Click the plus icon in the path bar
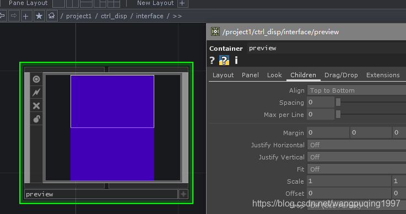The height and width of the screenshot is (214, 406). [x=26, y=16]
